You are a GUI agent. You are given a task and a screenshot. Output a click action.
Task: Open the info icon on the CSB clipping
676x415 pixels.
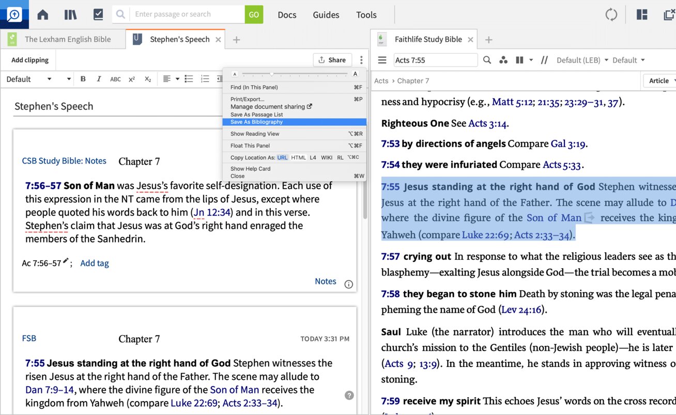[x=349, y=284]
